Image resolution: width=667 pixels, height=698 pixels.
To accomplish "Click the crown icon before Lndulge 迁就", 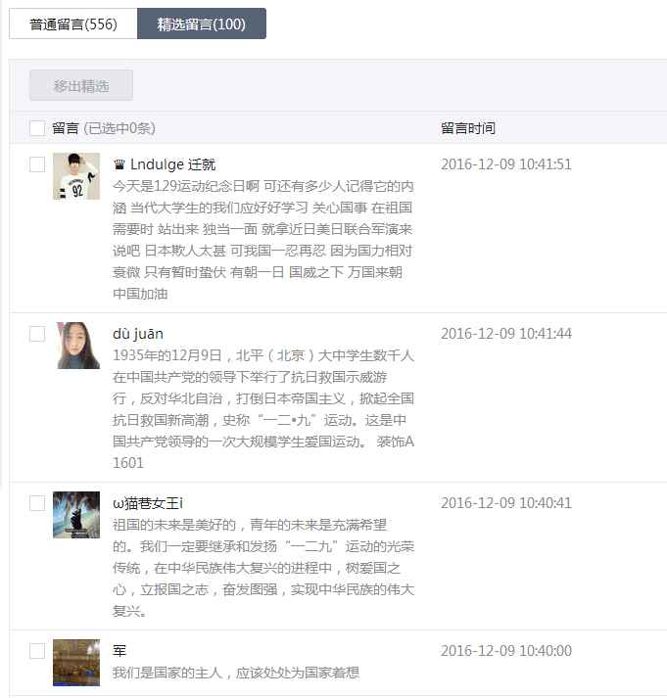I will click(119, 164).
